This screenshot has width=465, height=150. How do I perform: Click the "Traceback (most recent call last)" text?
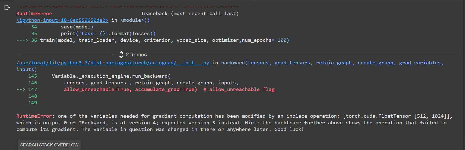(190, 14)
